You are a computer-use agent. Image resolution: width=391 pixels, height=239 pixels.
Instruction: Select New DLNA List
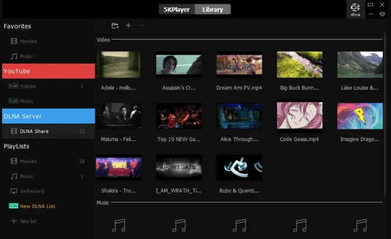pos(49,206)
